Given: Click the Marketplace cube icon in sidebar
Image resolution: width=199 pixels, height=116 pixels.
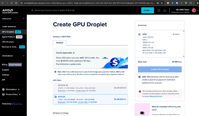Looking at the screenshot, I should pos(3,90).
